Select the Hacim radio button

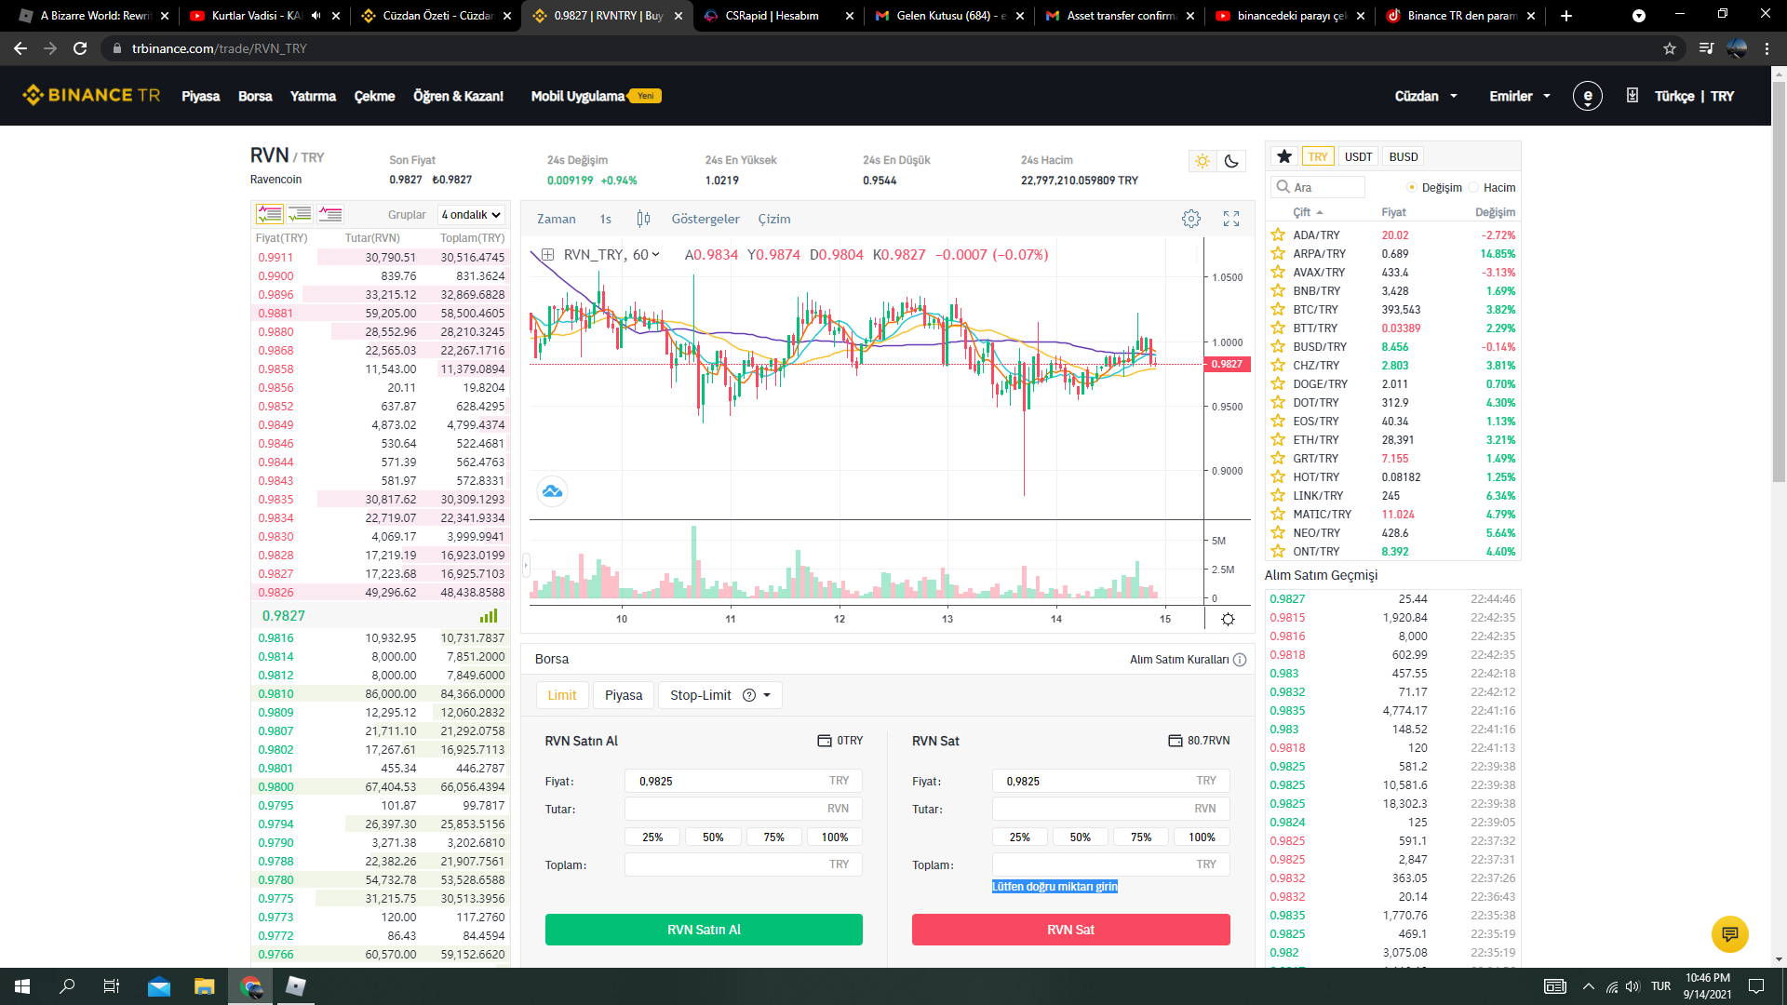point(1474,188)
